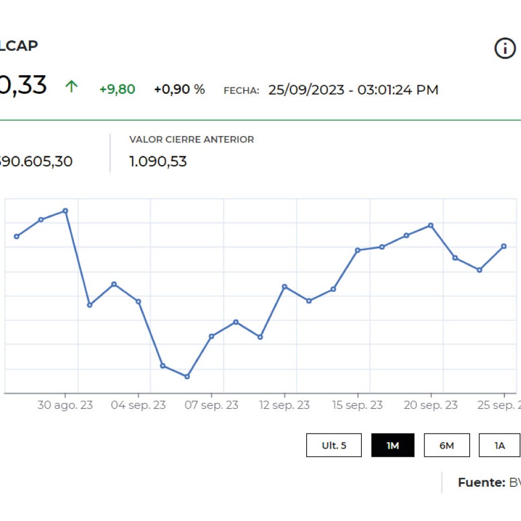Click the 20 sep. 23 axis label

(x=431, y=405)
